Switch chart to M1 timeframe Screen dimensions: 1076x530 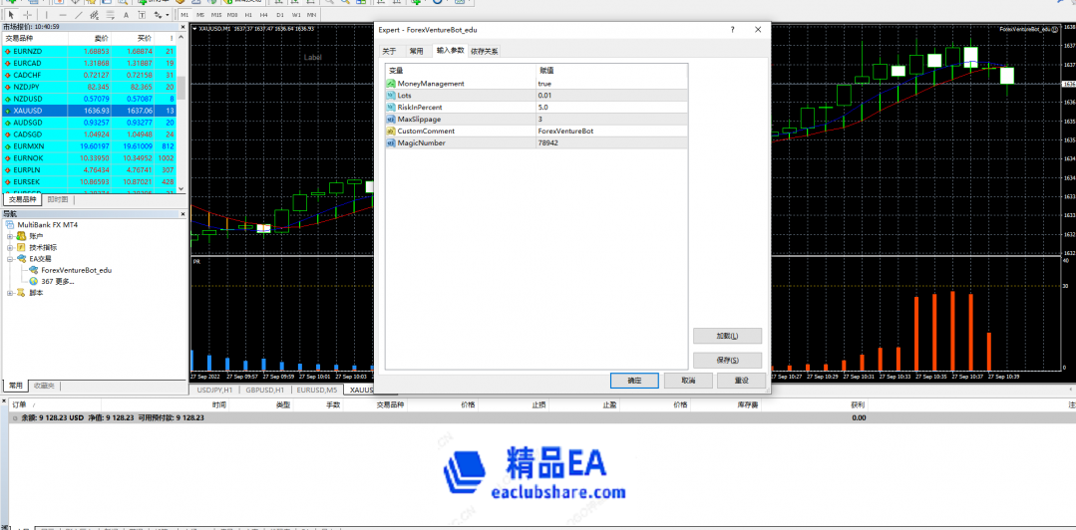tap(184, 14)
